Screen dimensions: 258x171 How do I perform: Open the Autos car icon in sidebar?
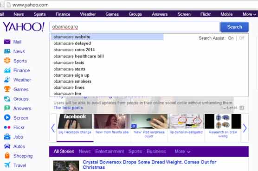7,146
